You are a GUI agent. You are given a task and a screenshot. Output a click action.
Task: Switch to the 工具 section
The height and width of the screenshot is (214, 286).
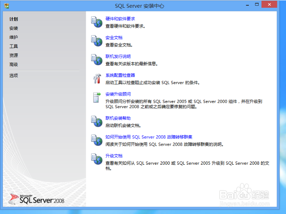pyautogui.click(x=13, y=46)
